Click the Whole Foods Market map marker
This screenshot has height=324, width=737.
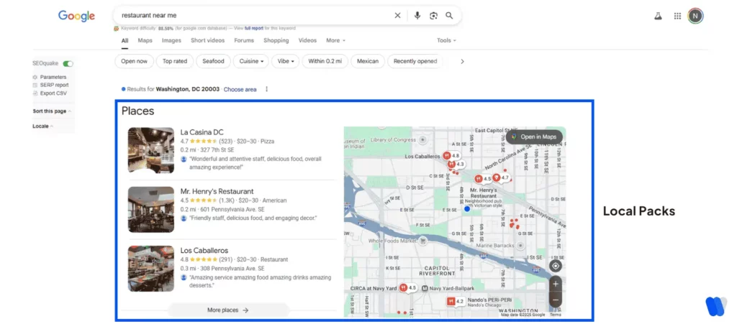pyautogui.click(x=423, y=241)
